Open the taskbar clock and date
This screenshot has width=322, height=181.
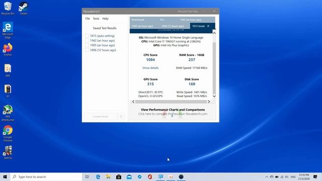(304, 176)
